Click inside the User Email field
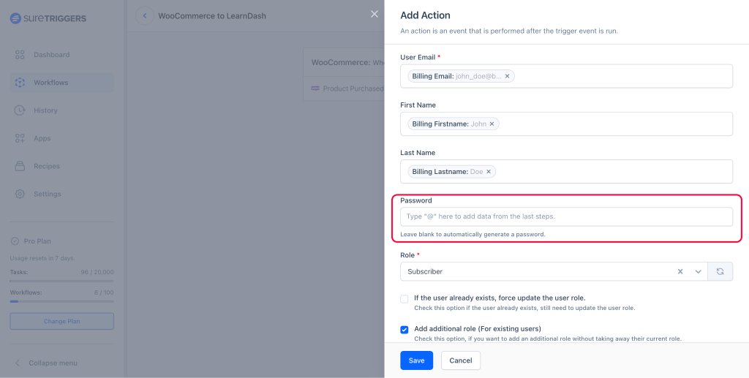This screenshot has width=749, height=378. click(x=567, y=76)
